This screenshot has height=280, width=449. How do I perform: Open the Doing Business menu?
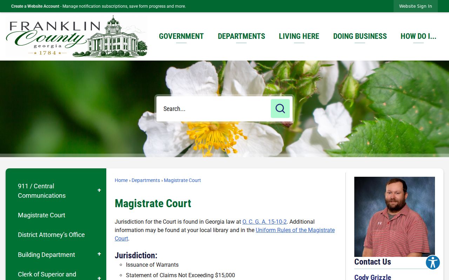360,36
